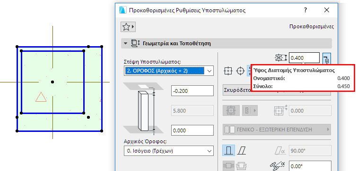This screenshot has height=171, width=357.
Task: Click the bottom offset field under the 5.800 field
Action: (x=192, y=130)
